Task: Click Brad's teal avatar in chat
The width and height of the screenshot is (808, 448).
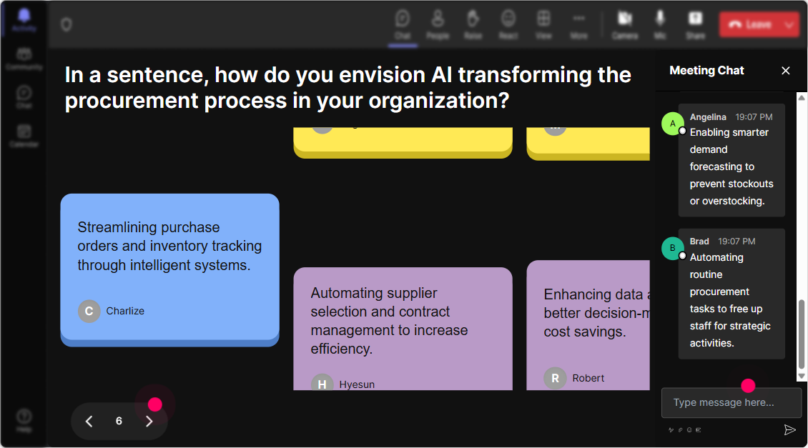Action: (x=672, y=248)
